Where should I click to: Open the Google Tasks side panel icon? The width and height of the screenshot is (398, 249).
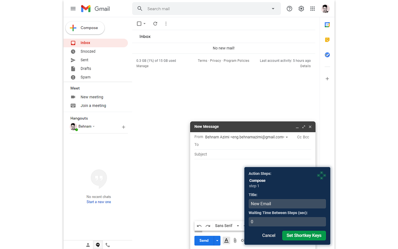tap(327, 55)
